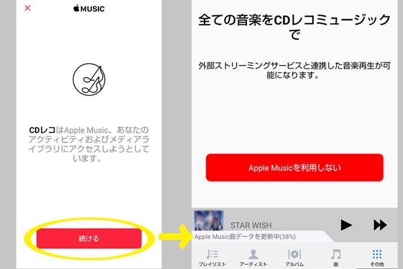403x269 pixels.
Task: Tap Apple Musicを利用しない button
Action: click(x=295, y=167)
